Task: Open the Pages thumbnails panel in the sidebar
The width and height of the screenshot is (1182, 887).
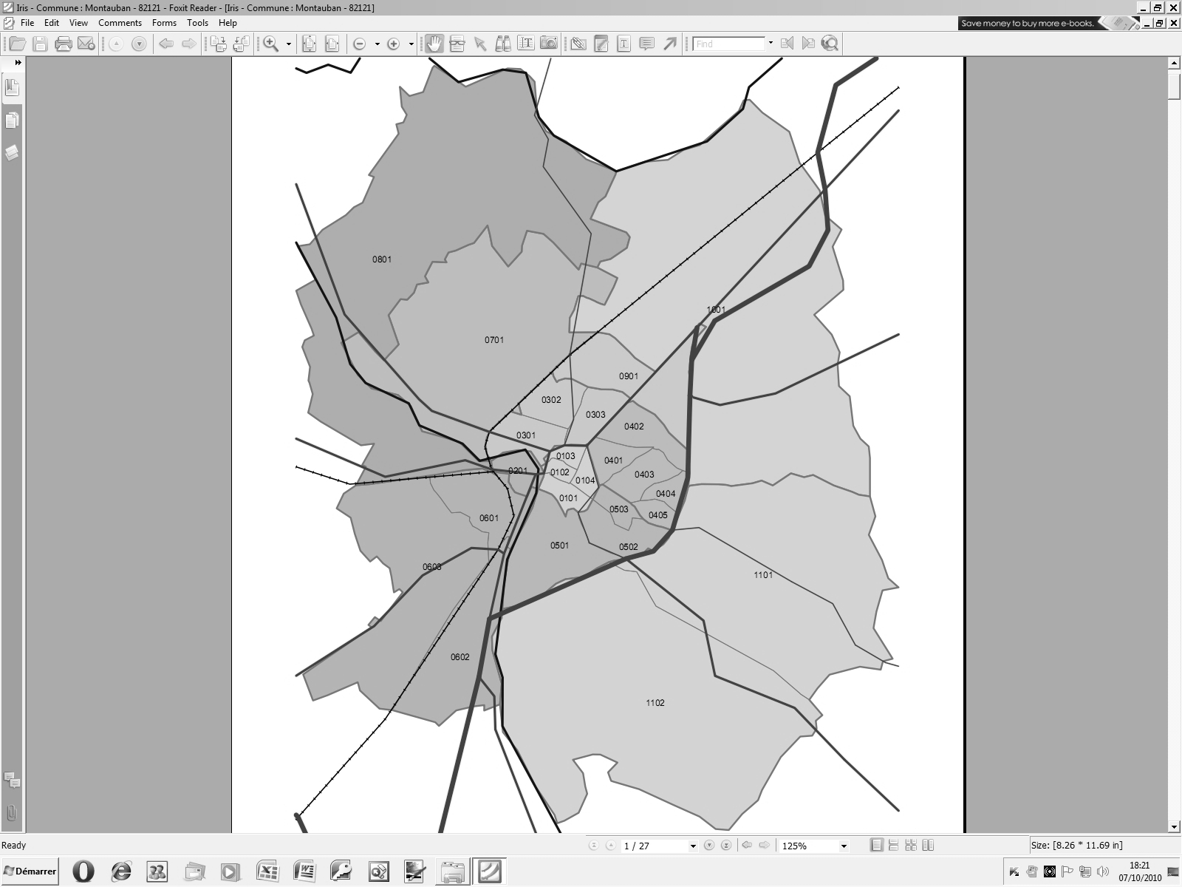Action: 12,120
